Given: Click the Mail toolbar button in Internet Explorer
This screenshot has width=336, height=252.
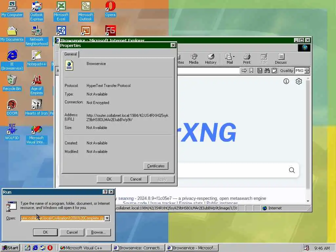Looking at the screenshot, I should (230, 59).
